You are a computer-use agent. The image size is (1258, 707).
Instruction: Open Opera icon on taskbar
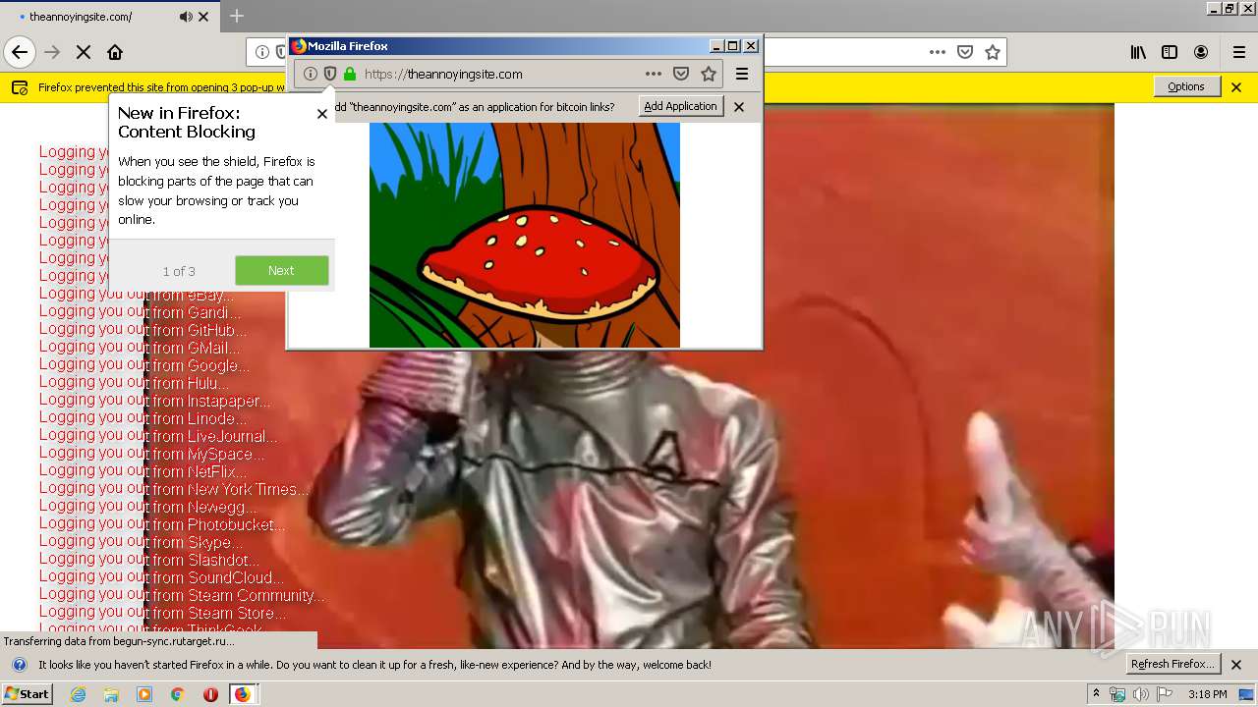coord(210,694)
